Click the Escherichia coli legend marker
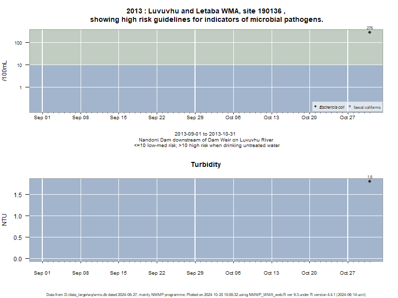The image size is (398, 298). (315, 106)
